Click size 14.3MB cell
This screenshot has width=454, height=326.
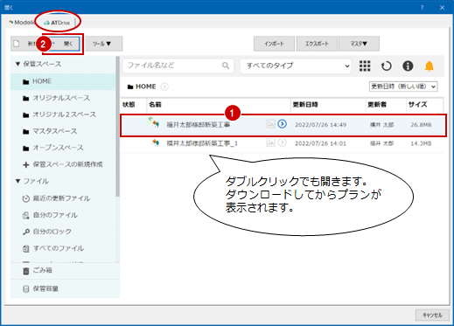click(x=421, y=143)
